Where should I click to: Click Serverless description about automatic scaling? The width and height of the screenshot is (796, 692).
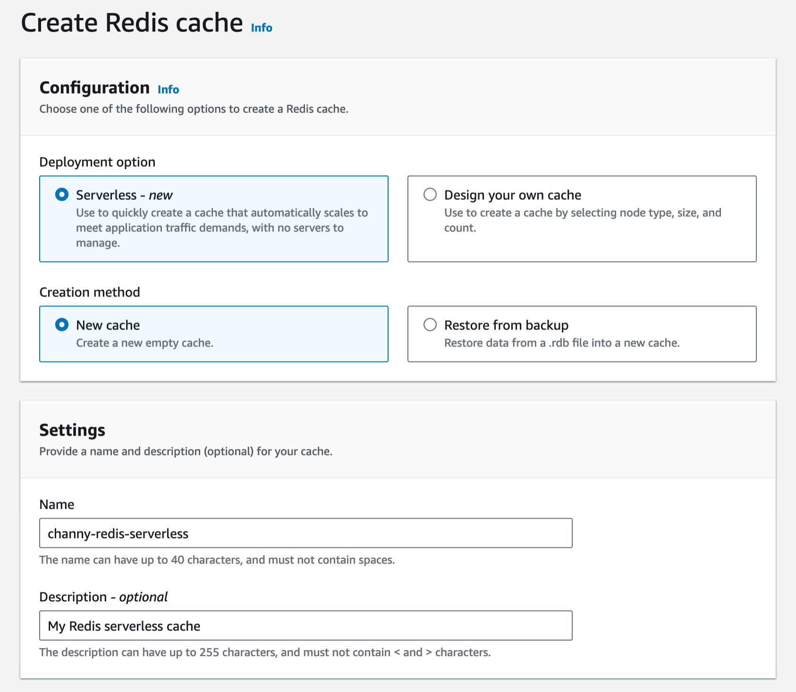(221, 228)
